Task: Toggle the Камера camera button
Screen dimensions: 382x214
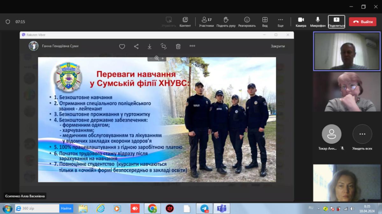Action: pyautogui.click(x=301, y=22)
